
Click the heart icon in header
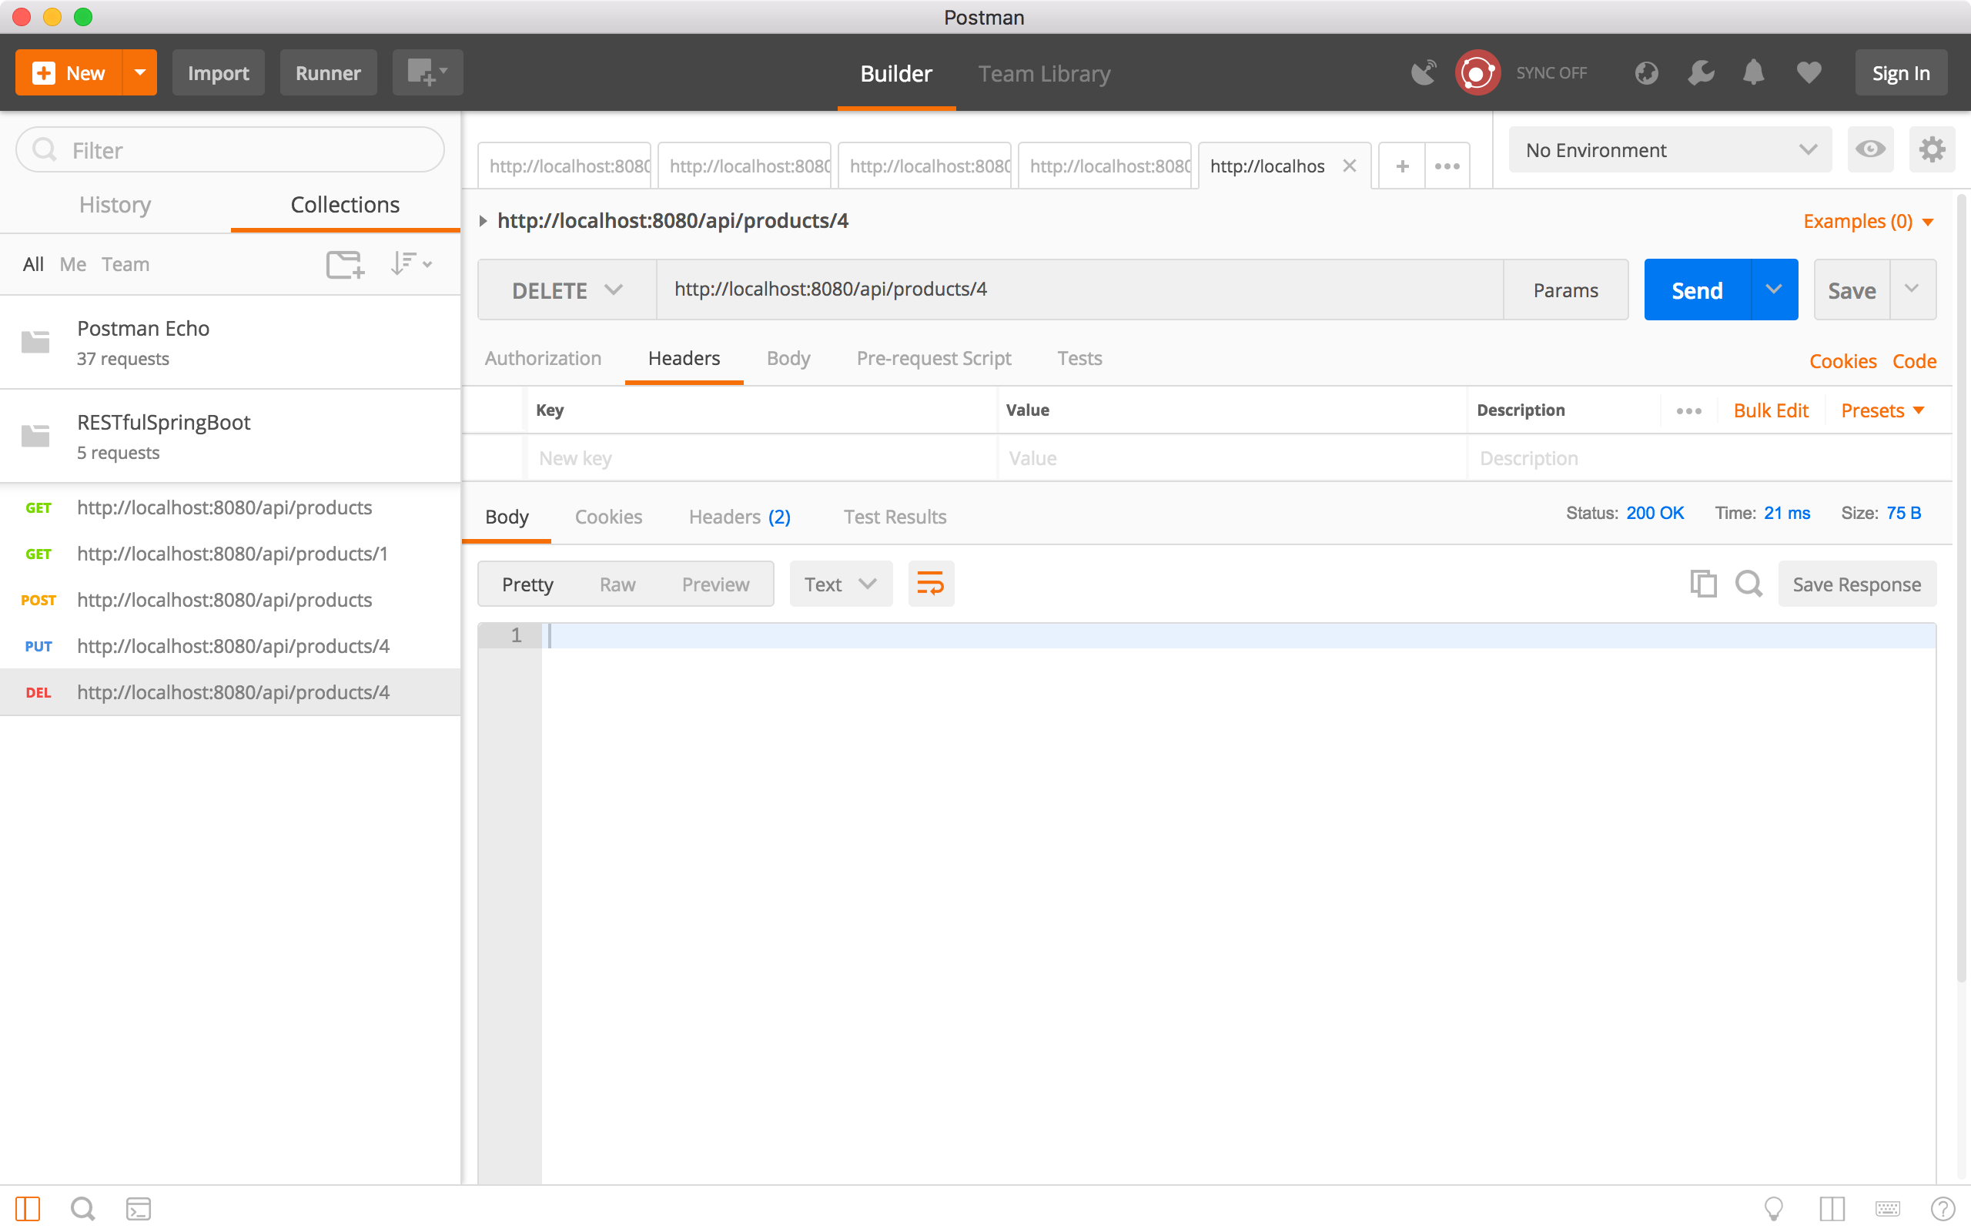(x=1809, y=72)
